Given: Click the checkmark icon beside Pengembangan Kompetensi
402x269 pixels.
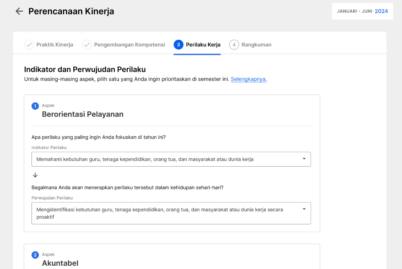Looking at the screenshot, I should tap(87, 45).
